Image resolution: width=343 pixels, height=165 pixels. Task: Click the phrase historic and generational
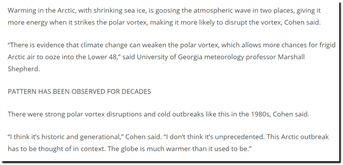click(82, 137)
